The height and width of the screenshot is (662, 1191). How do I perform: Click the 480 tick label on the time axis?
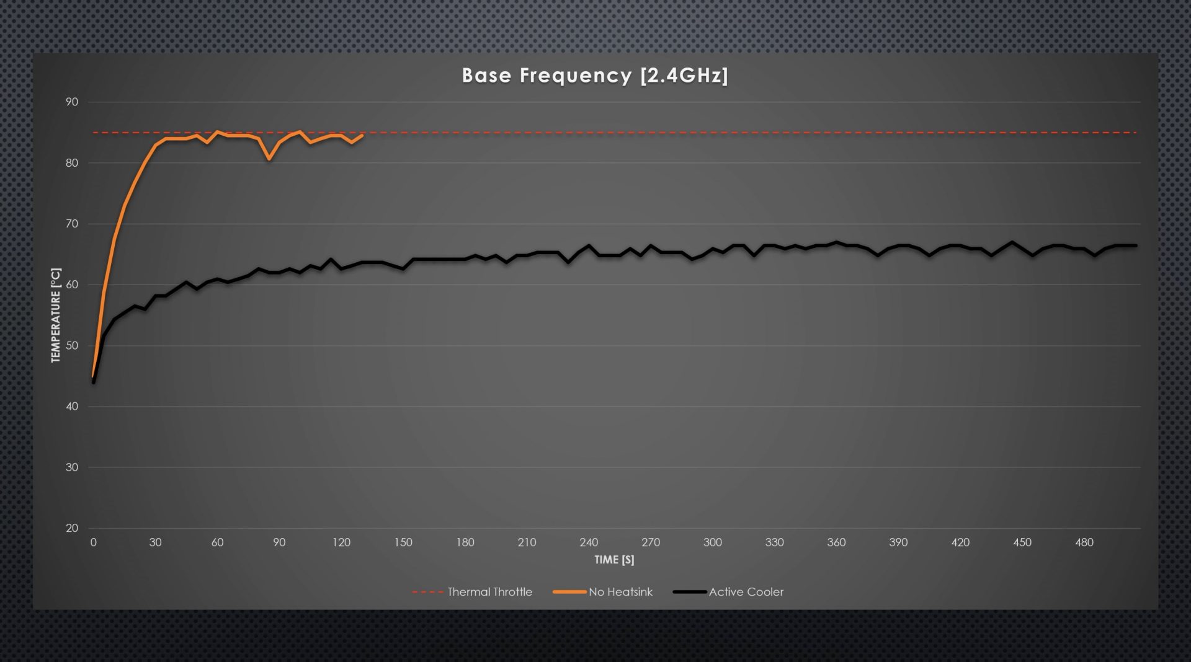tap(1084, 542)
